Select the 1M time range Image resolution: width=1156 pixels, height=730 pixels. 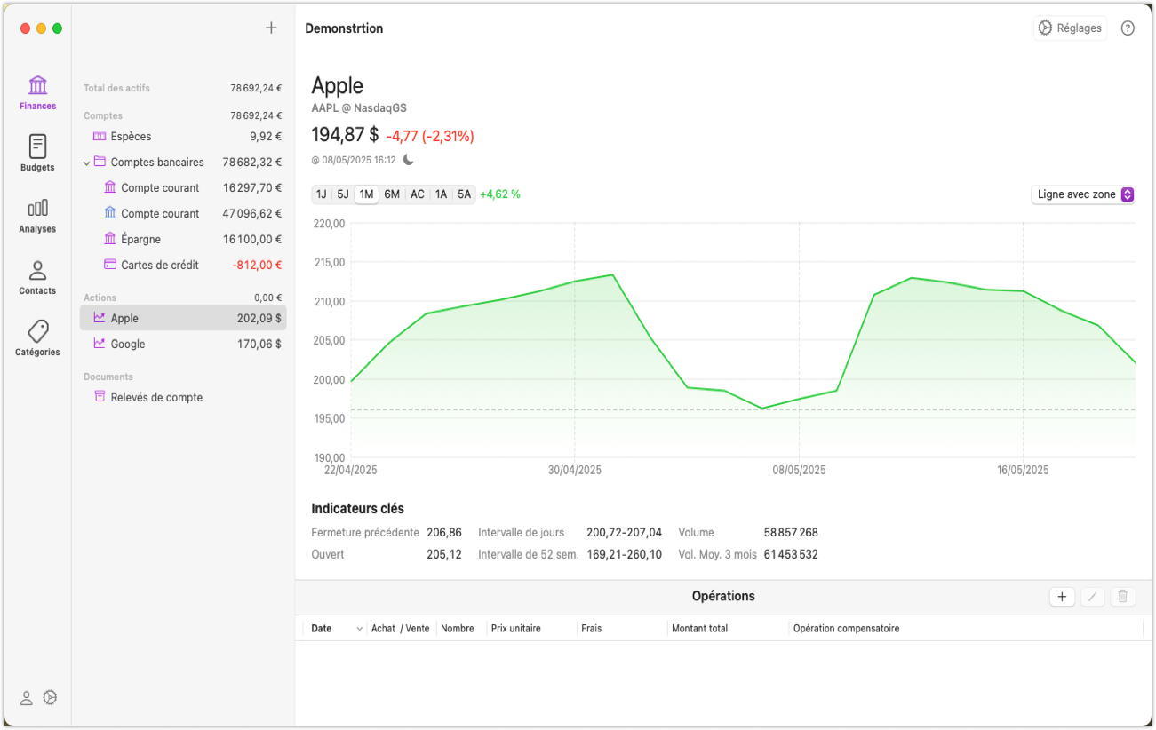[366, 194]
